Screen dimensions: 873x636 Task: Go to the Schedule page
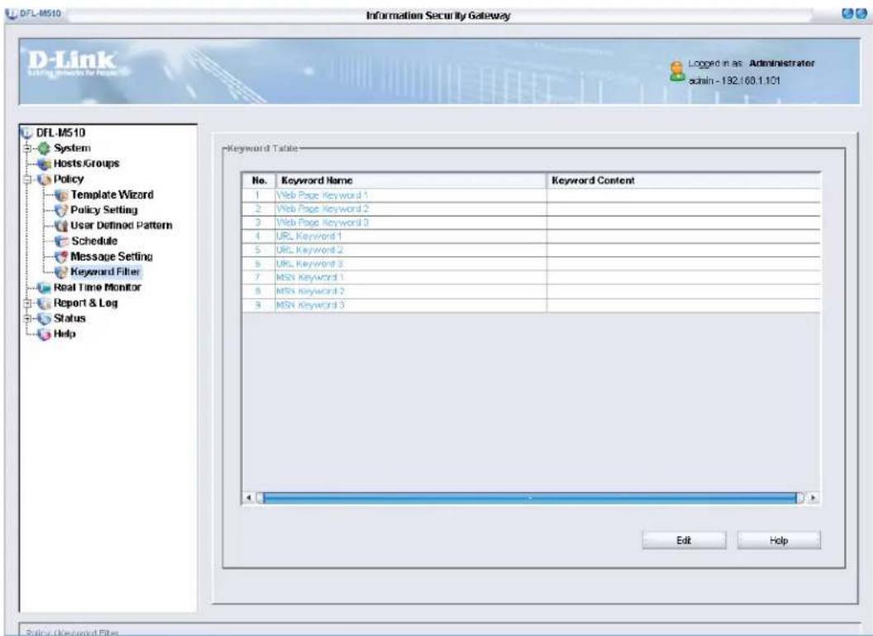coord(94,241)
